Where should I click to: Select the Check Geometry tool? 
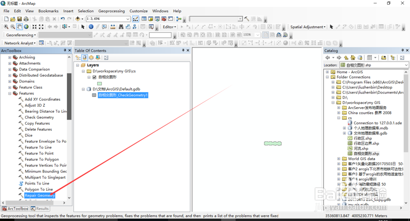pos(39,117)
